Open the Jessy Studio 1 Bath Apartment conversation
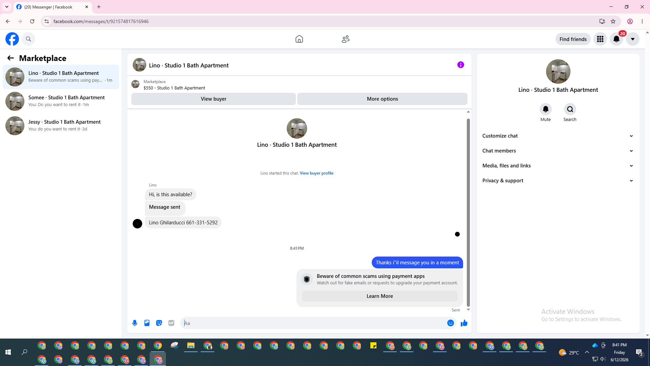Viewport: 650px width, 366px height. coord(61,125)
